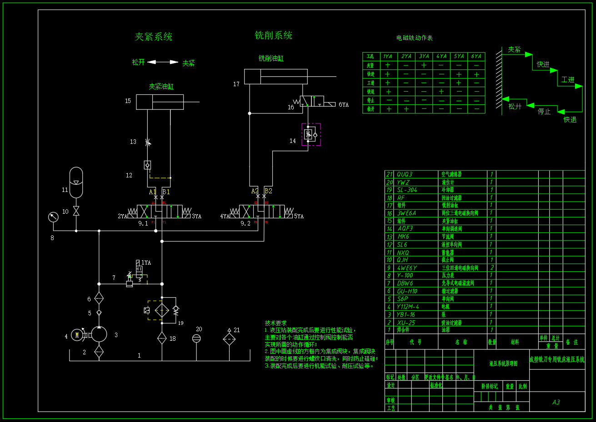This screenshot has height=422, width=596.
Task: Select the 2YA solenoid label beside valve 9.1
Action: (x=122, y=216)
